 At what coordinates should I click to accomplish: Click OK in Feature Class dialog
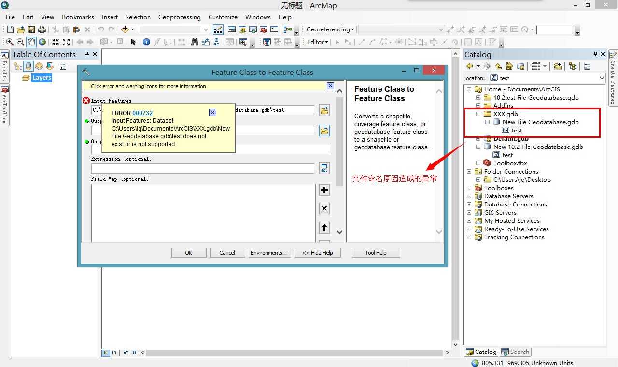pyautogui.click(x=189, y=253)
